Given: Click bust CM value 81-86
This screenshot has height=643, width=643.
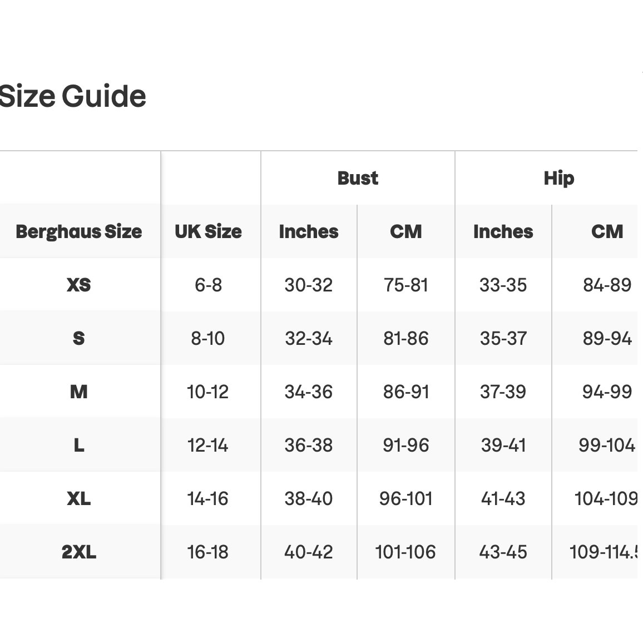Looking at the screenshot, I should pos(406,338).
